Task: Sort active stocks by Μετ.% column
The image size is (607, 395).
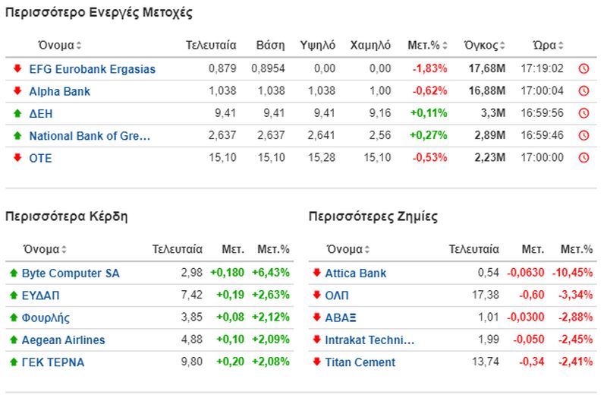Action: tap(427, 46)
